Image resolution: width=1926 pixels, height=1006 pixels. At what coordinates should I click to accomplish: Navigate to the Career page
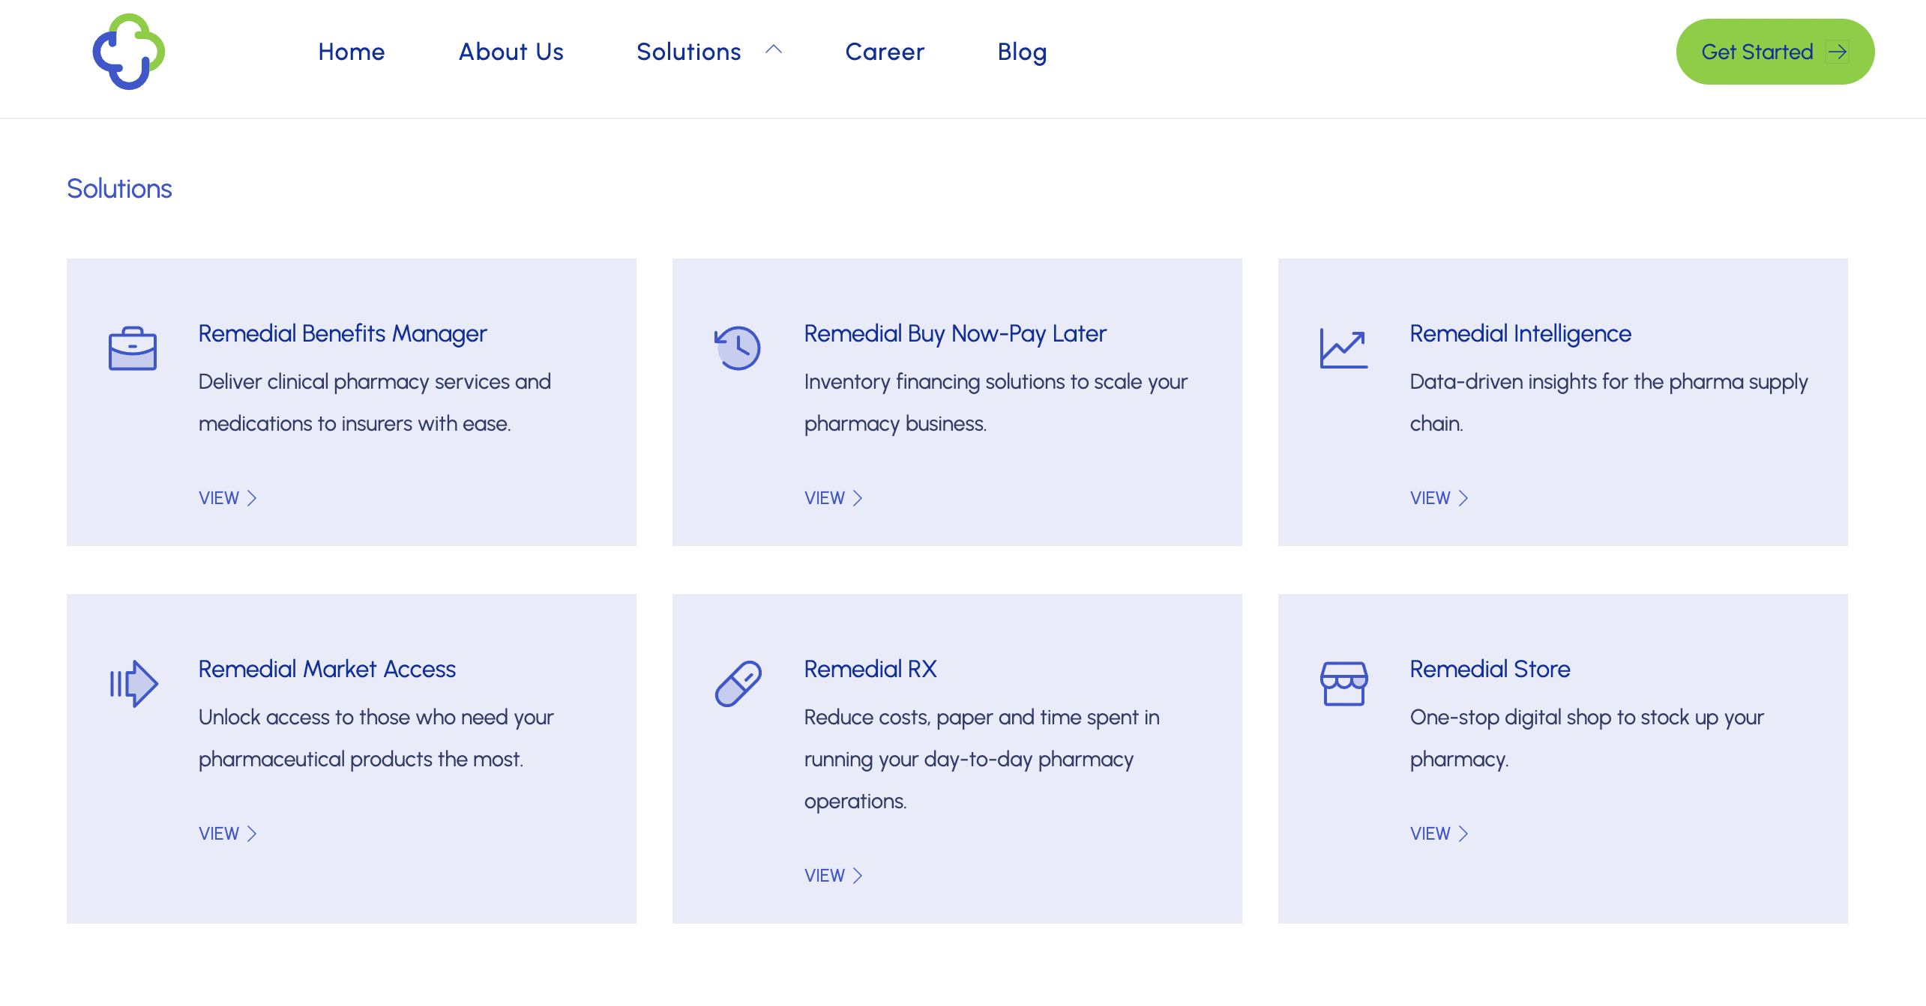click(x=884, y=52)
